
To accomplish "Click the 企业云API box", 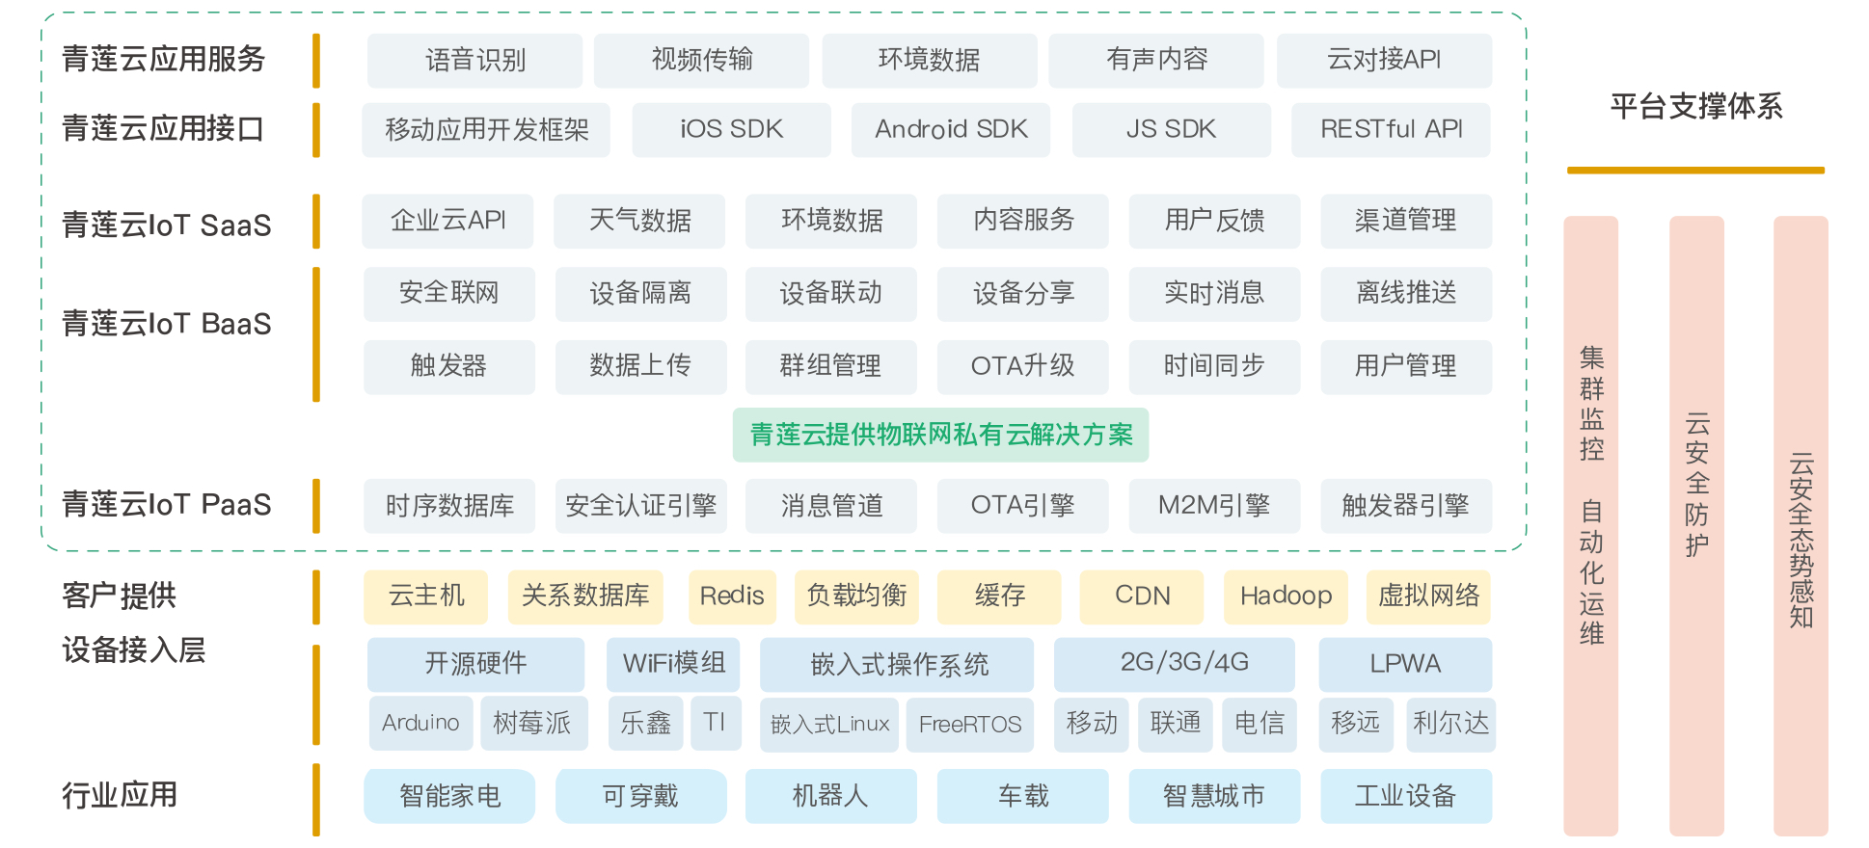I will point(447,221).
